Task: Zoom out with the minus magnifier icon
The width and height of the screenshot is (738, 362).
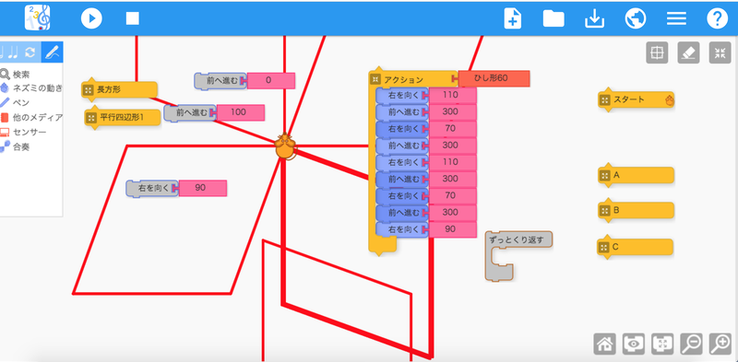Action: coord(691,344)
